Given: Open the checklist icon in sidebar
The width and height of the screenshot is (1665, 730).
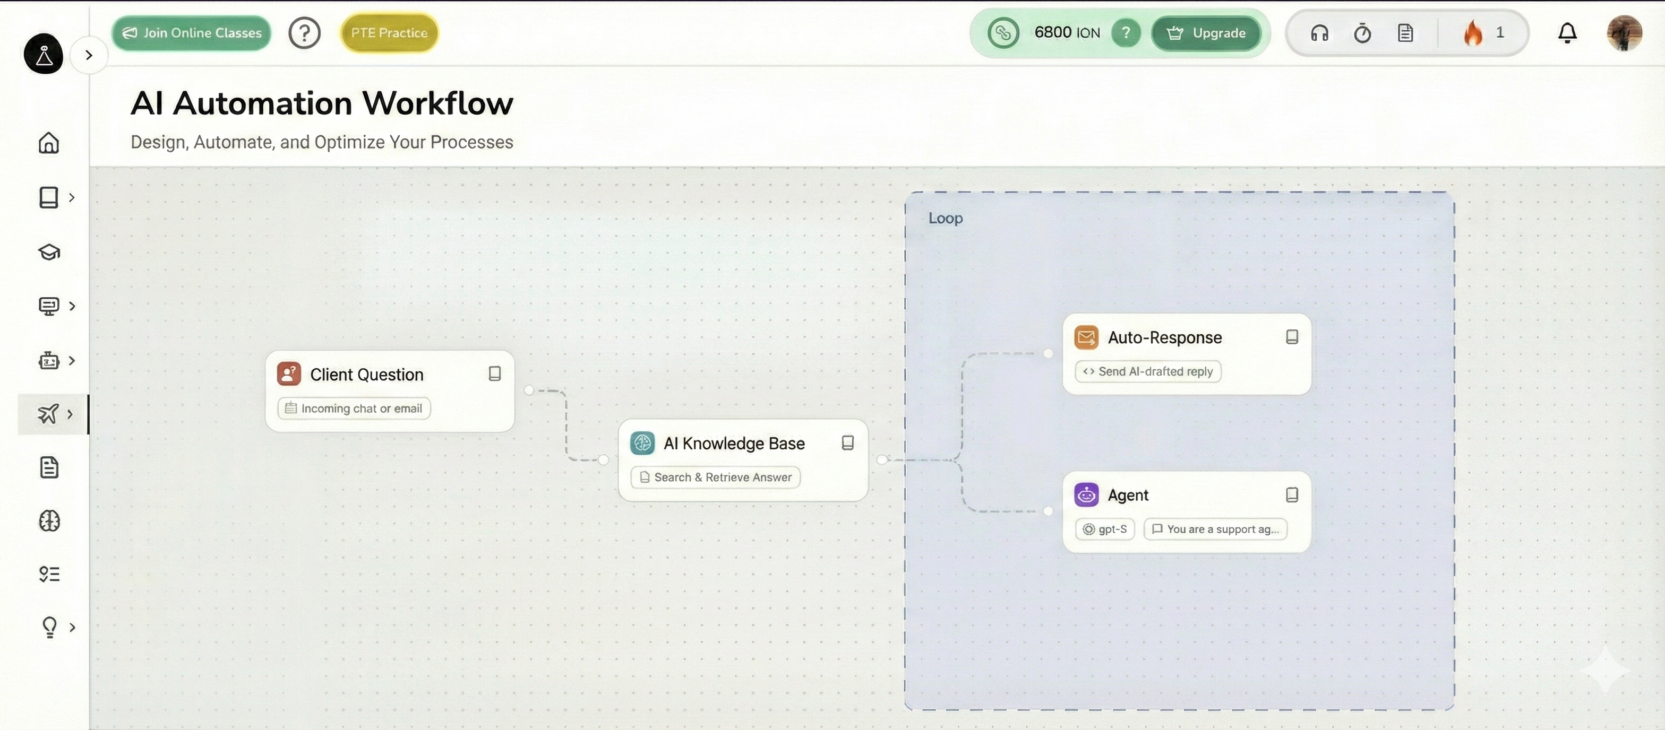Looking at the screenshot, I should (x=49, y=573).
